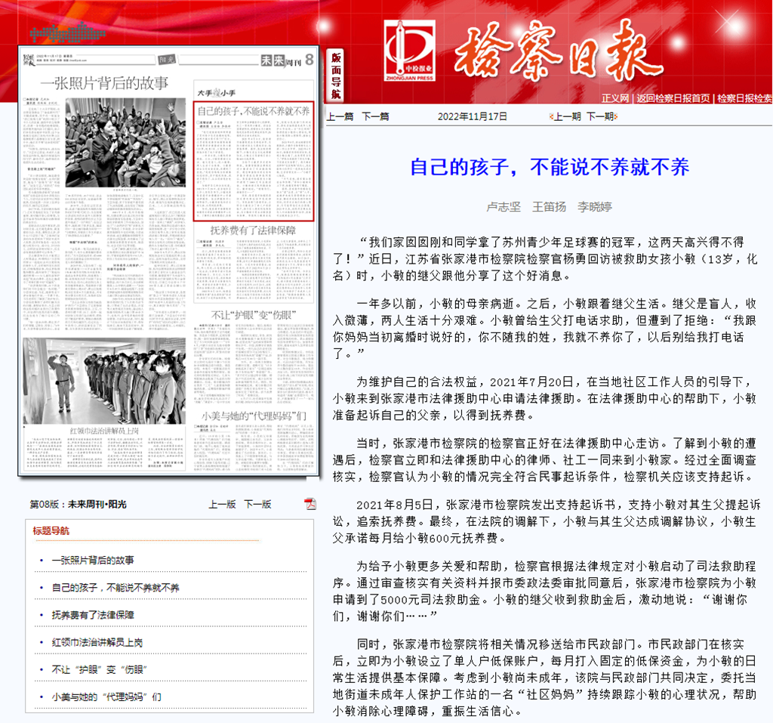Go to previous article with 上一篇

tap(340, 116)
